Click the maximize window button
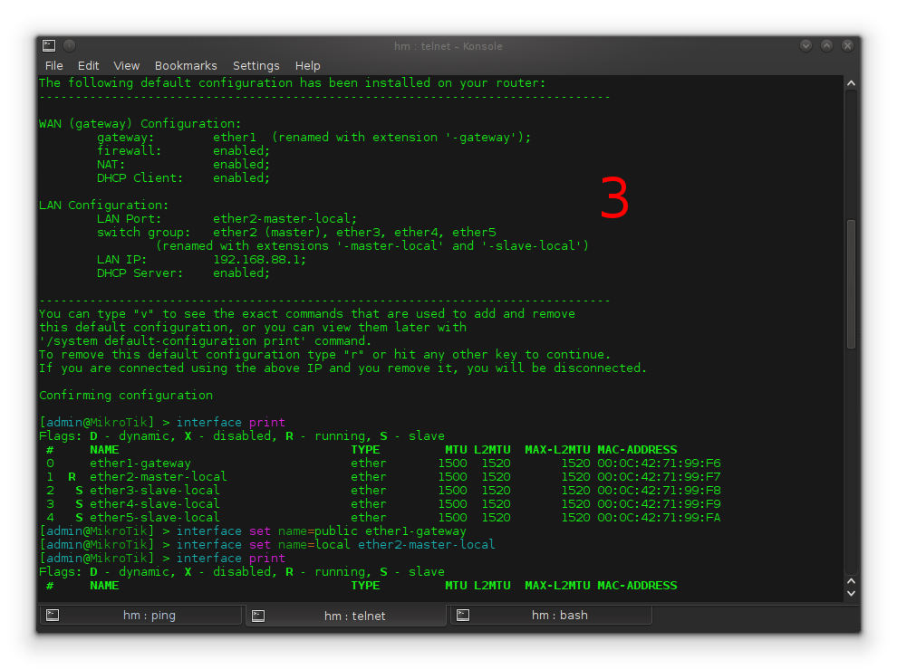The image size is (897, 669). pos(826,44)
